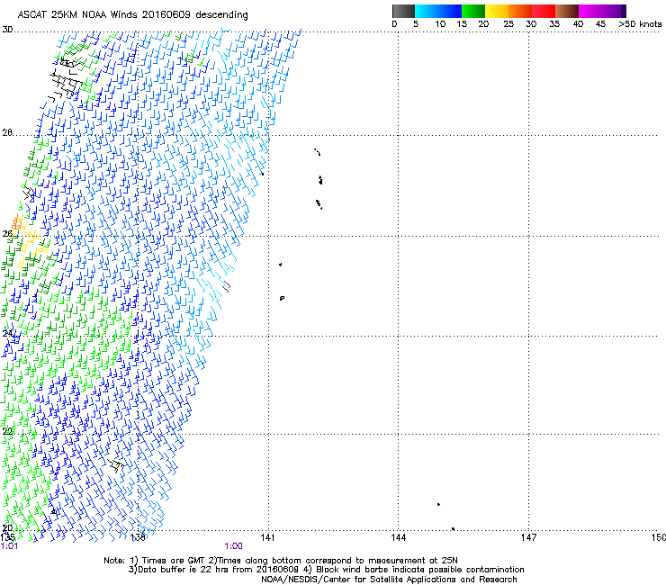Click the latitude '30' axis label
The width and height of the screenshot is (666, 585).
pyautogui.click(x=7, y=30)
